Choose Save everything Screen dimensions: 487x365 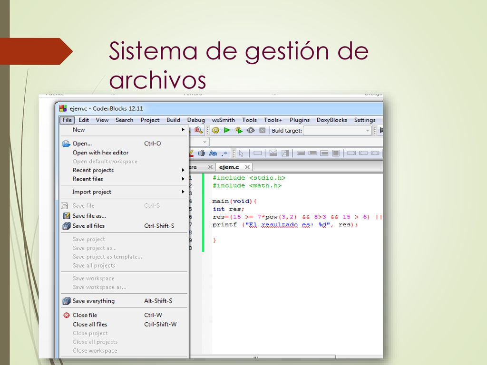pos(124,301)
